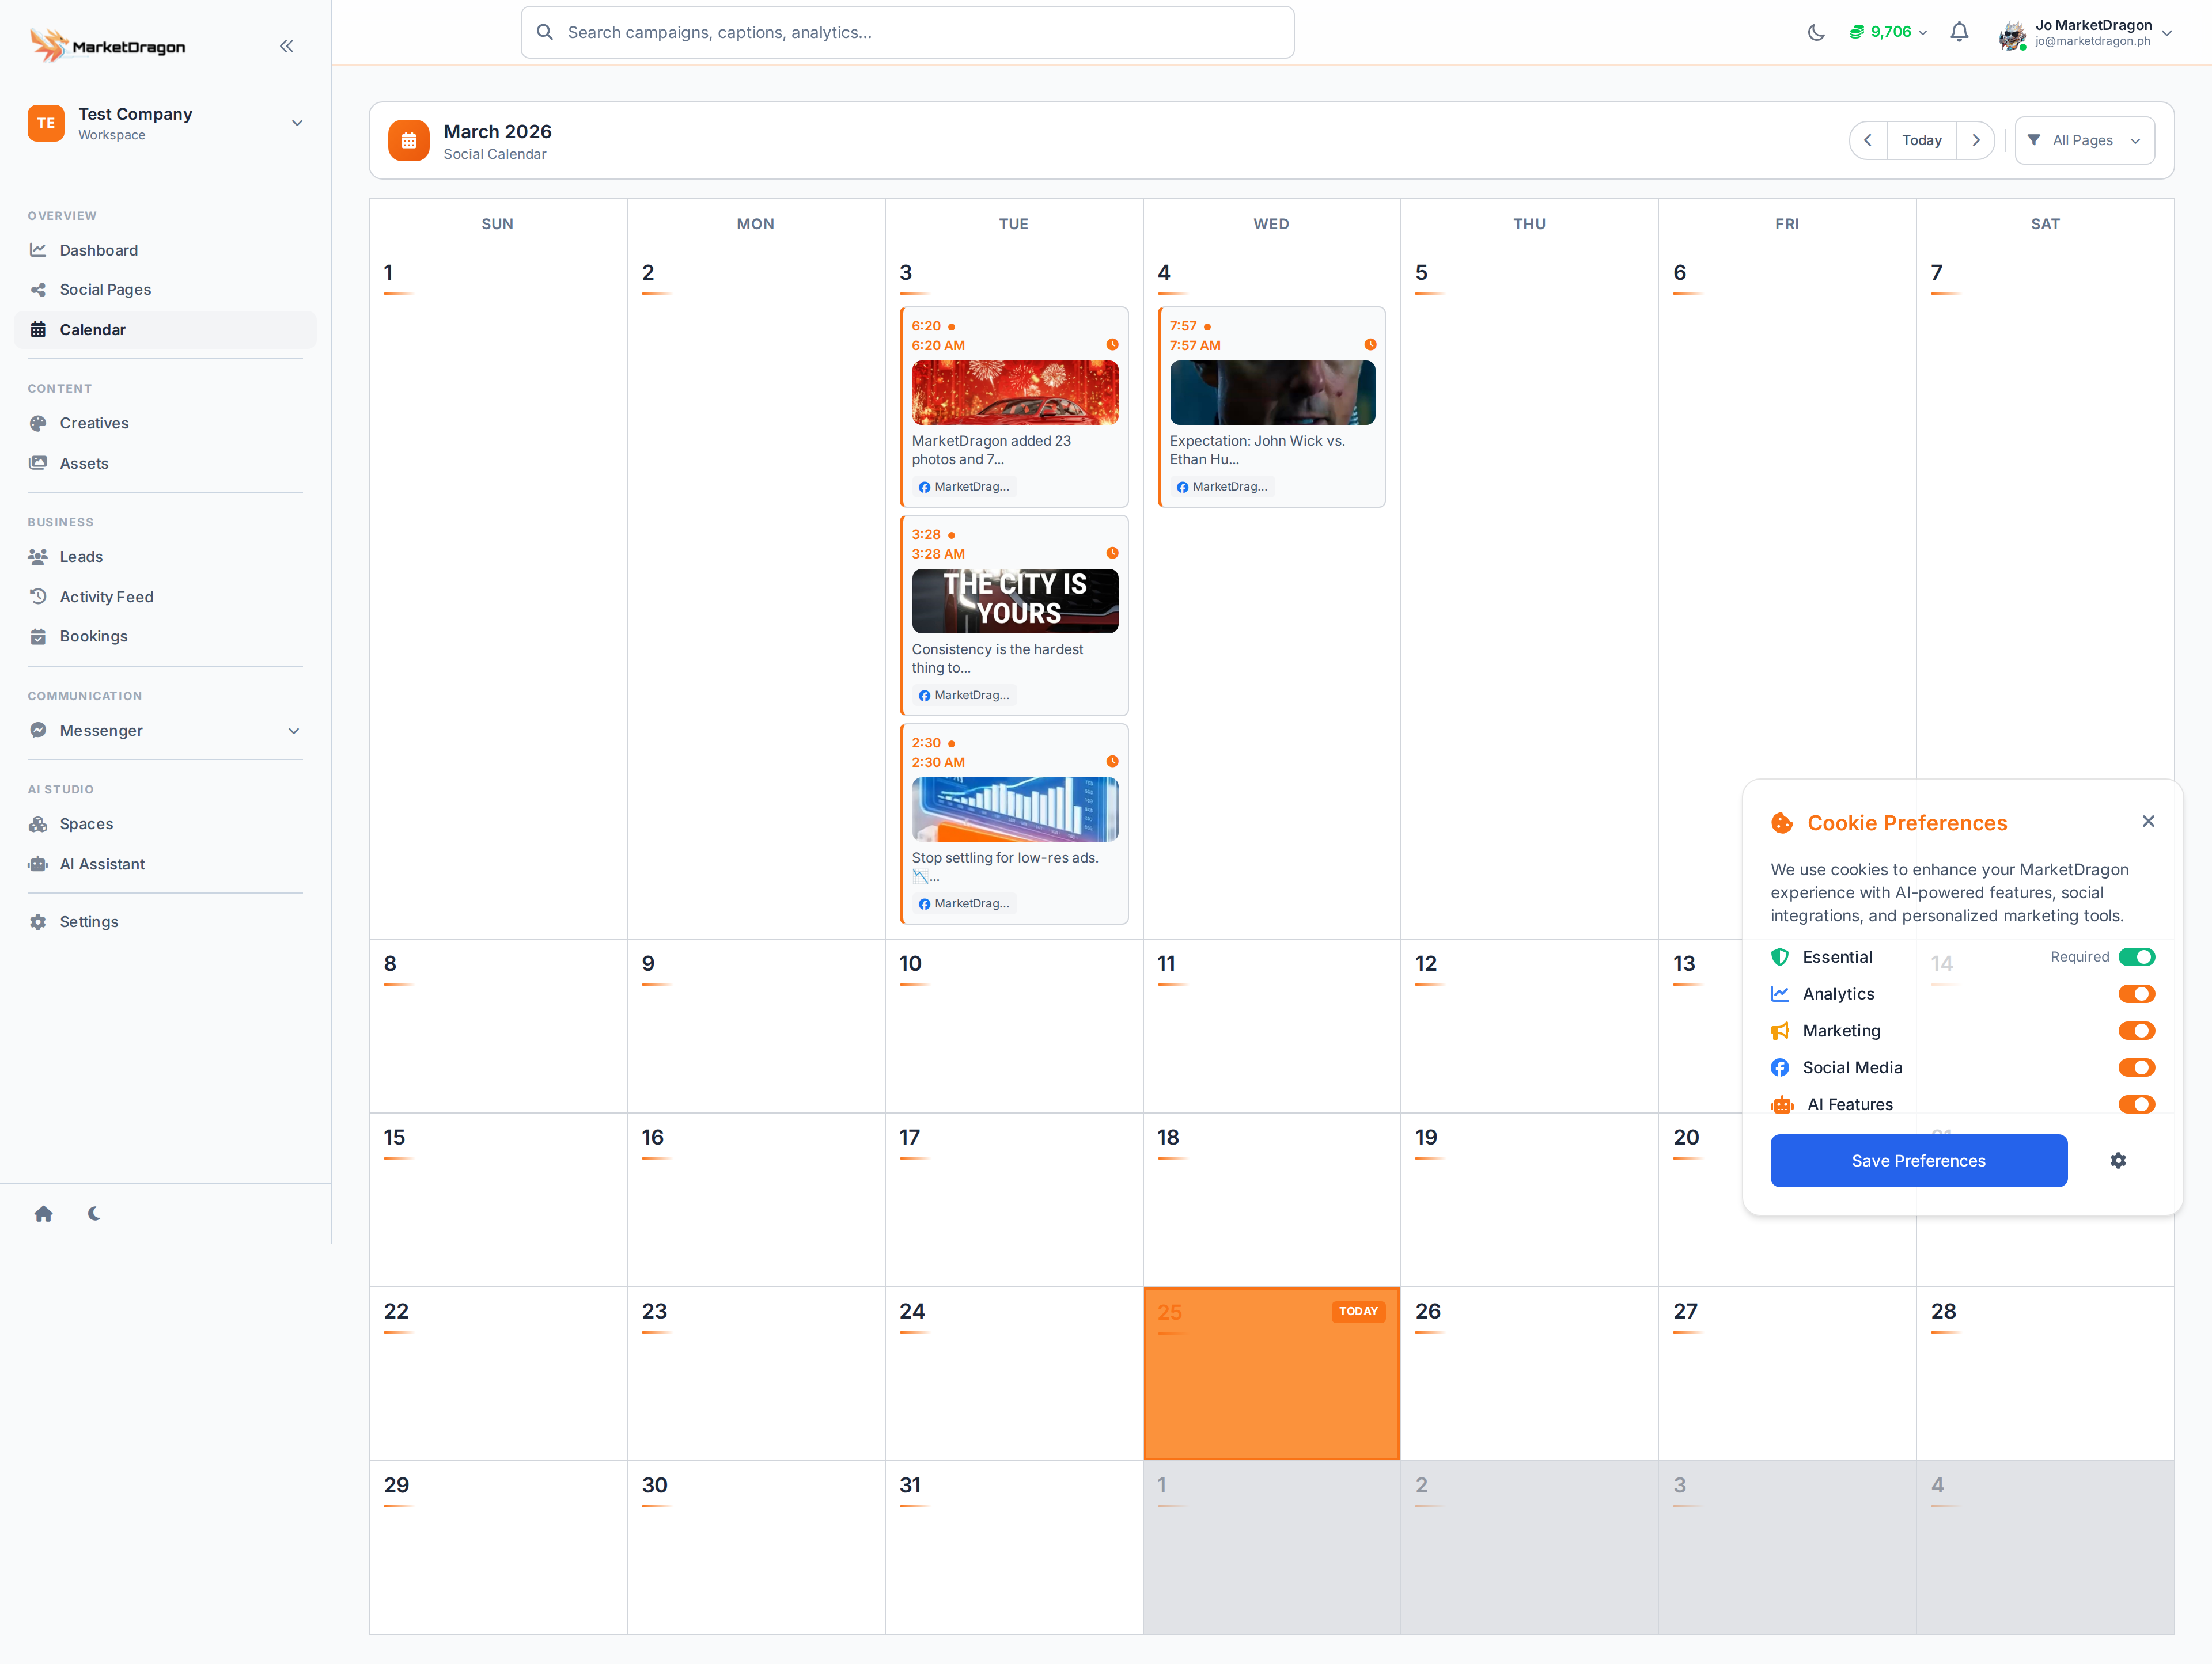The height and width of the screenshot is (1664, 2212).
Task: Click MarketDrag... page tag on 7:57 post
Action: click(1222, 487)
